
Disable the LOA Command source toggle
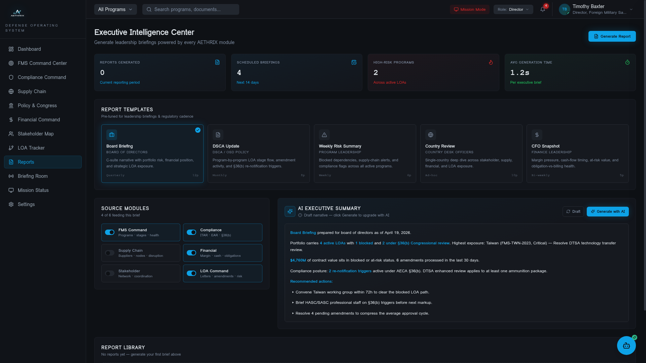pyautogui.click(x=191, y=273)
